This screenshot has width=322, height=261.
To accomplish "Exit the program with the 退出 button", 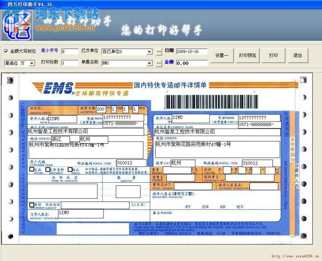I will click(x=298, y=56).
